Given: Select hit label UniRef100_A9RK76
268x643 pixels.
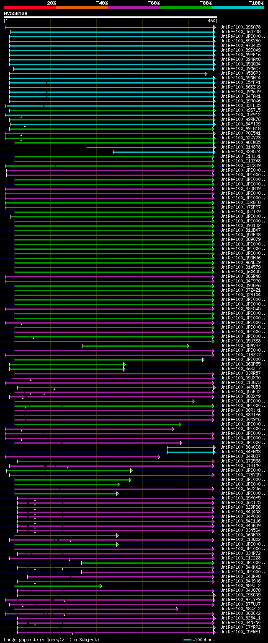Looking at the screenshot, I should pos(240,119).
